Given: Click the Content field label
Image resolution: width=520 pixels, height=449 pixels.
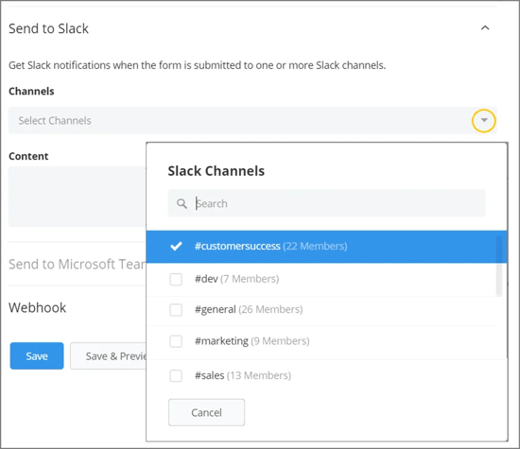Looking at the screenshot, I should pos(28,156).
